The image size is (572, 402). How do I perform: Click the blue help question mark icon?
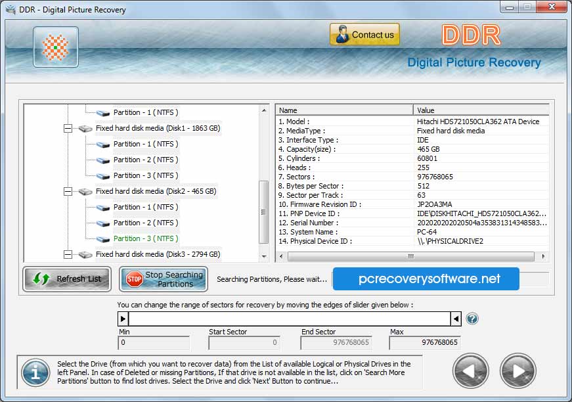coord(472,319)
